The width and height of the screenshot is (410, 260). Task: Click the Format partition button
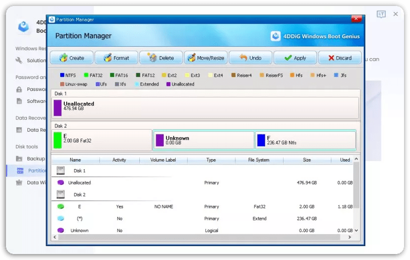coord(116,58)
